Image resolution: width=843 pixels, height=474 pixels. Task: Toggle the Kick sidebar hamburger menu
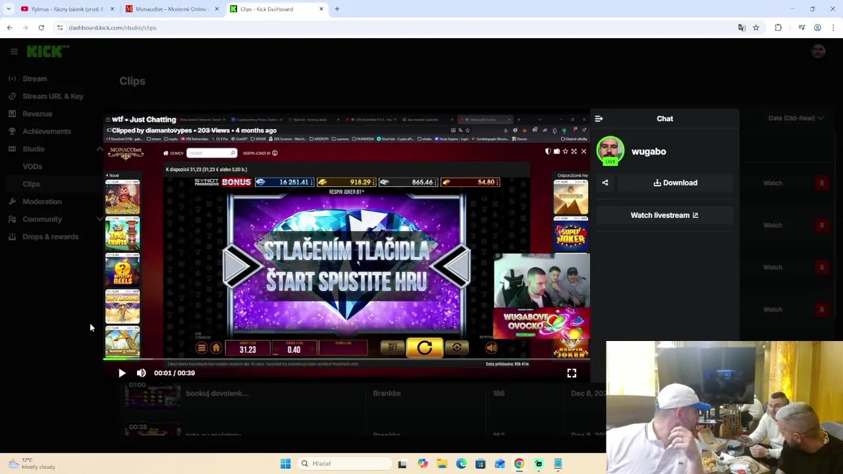click(x=14, y=51)
